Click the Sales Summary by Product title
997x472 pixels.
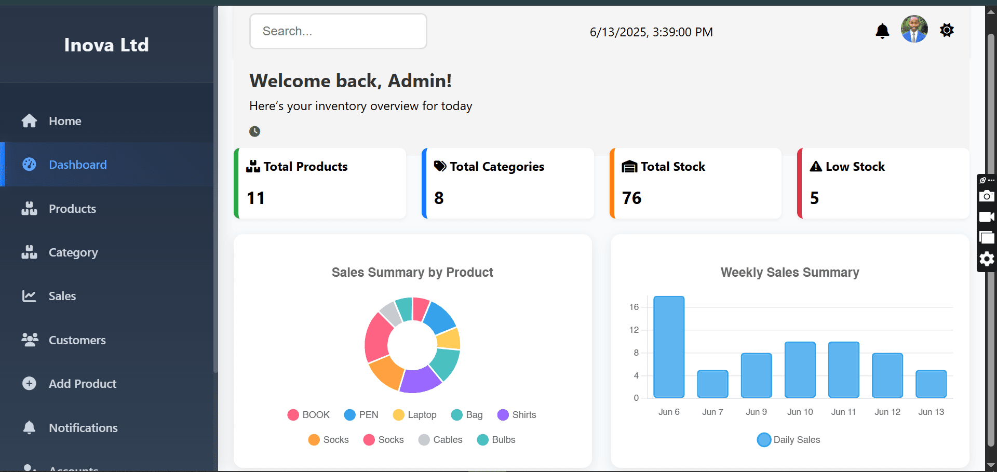(x=412, y=272)
